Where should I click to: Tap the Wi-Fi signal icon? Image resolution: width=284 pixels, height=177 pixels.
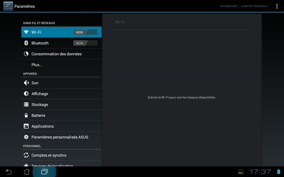[26, 32]
